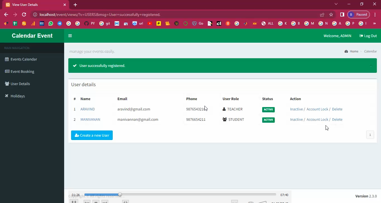
Task: Click the Create a new User button
Action: tap(92, 135)
